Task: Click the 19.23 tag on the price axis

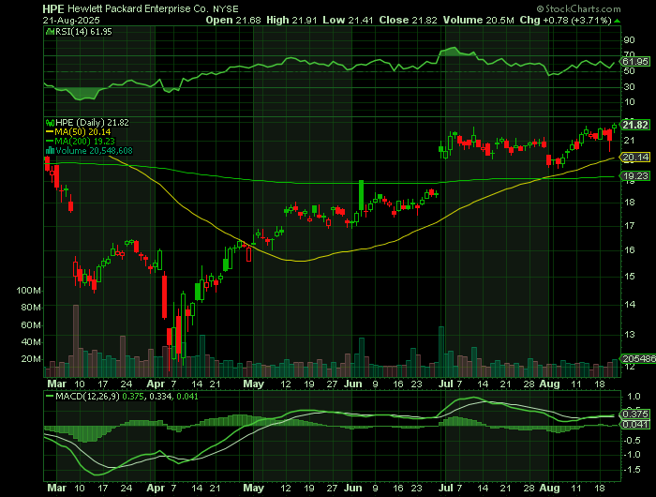Action: click(635, 176)
